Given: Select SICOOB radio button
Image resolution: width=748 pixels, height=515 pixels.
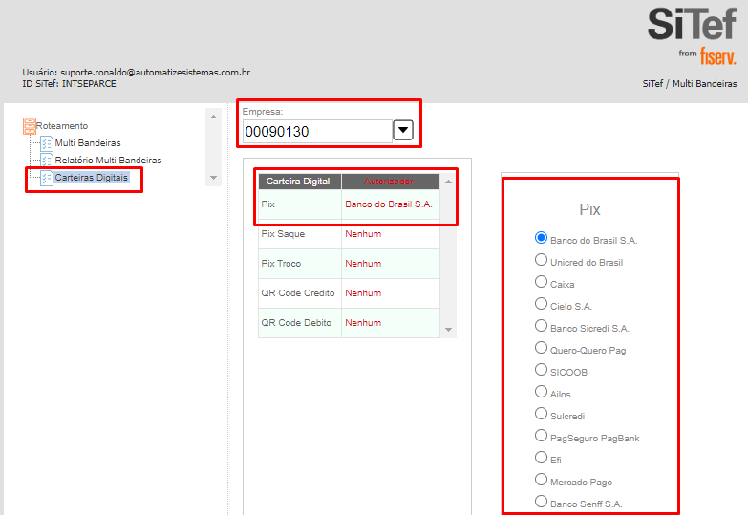Looking at the screenshot, I should coord(541,370).
